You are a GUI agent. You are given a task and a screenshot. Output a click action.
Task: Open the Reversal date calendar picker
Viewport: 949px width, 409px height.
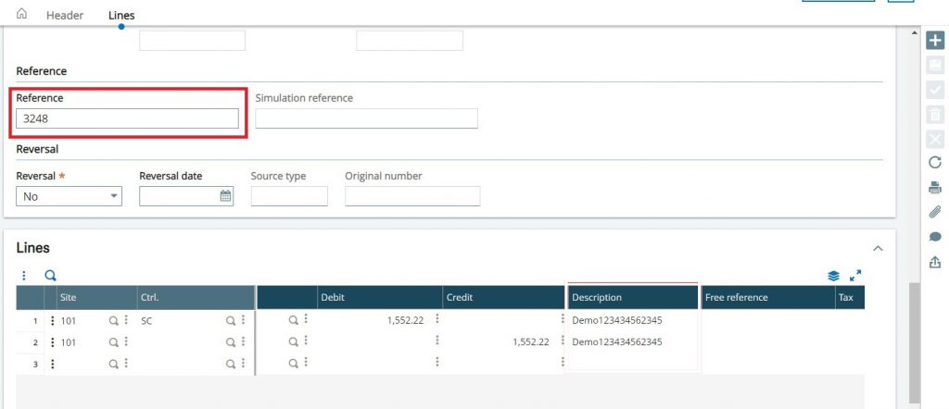pyautogui.click(x=226, y=196)
